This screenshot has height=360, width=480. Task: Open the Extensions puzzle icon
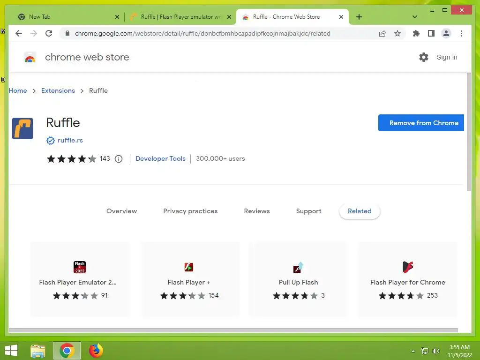click(x=416, y=33)
